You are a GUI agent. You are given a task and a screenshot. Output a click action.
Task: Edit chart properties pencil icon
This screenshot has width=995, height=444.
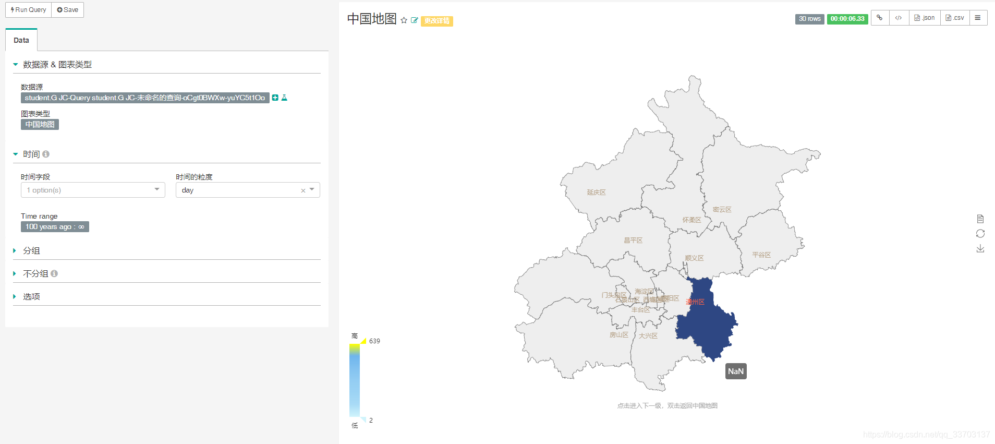pyautogui.click(x=415, y=20)
